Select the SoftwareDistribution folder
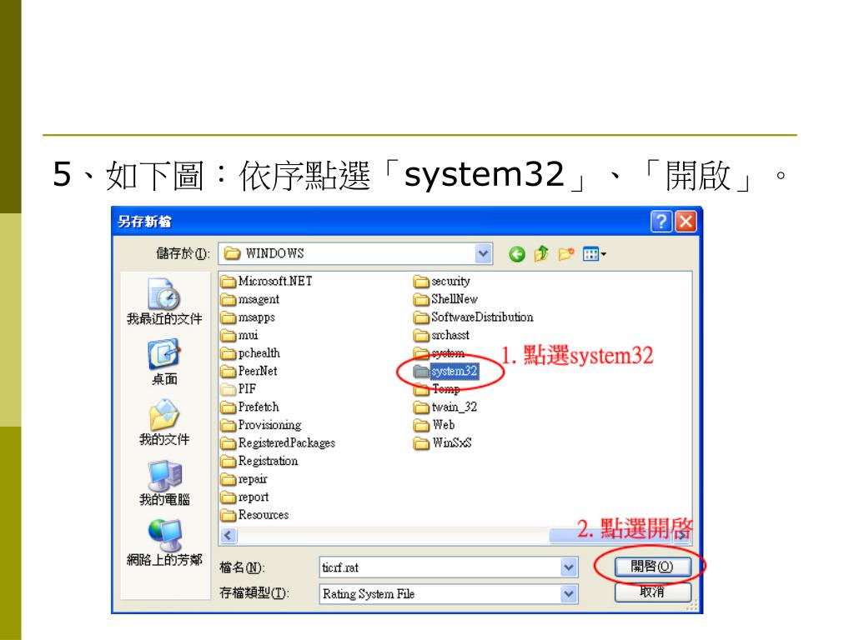 point(474,317)
